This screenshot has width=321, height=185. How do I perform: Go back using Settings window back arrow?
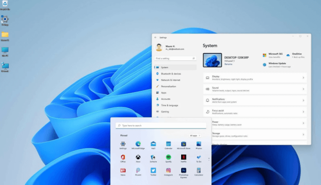pos(156,38)
